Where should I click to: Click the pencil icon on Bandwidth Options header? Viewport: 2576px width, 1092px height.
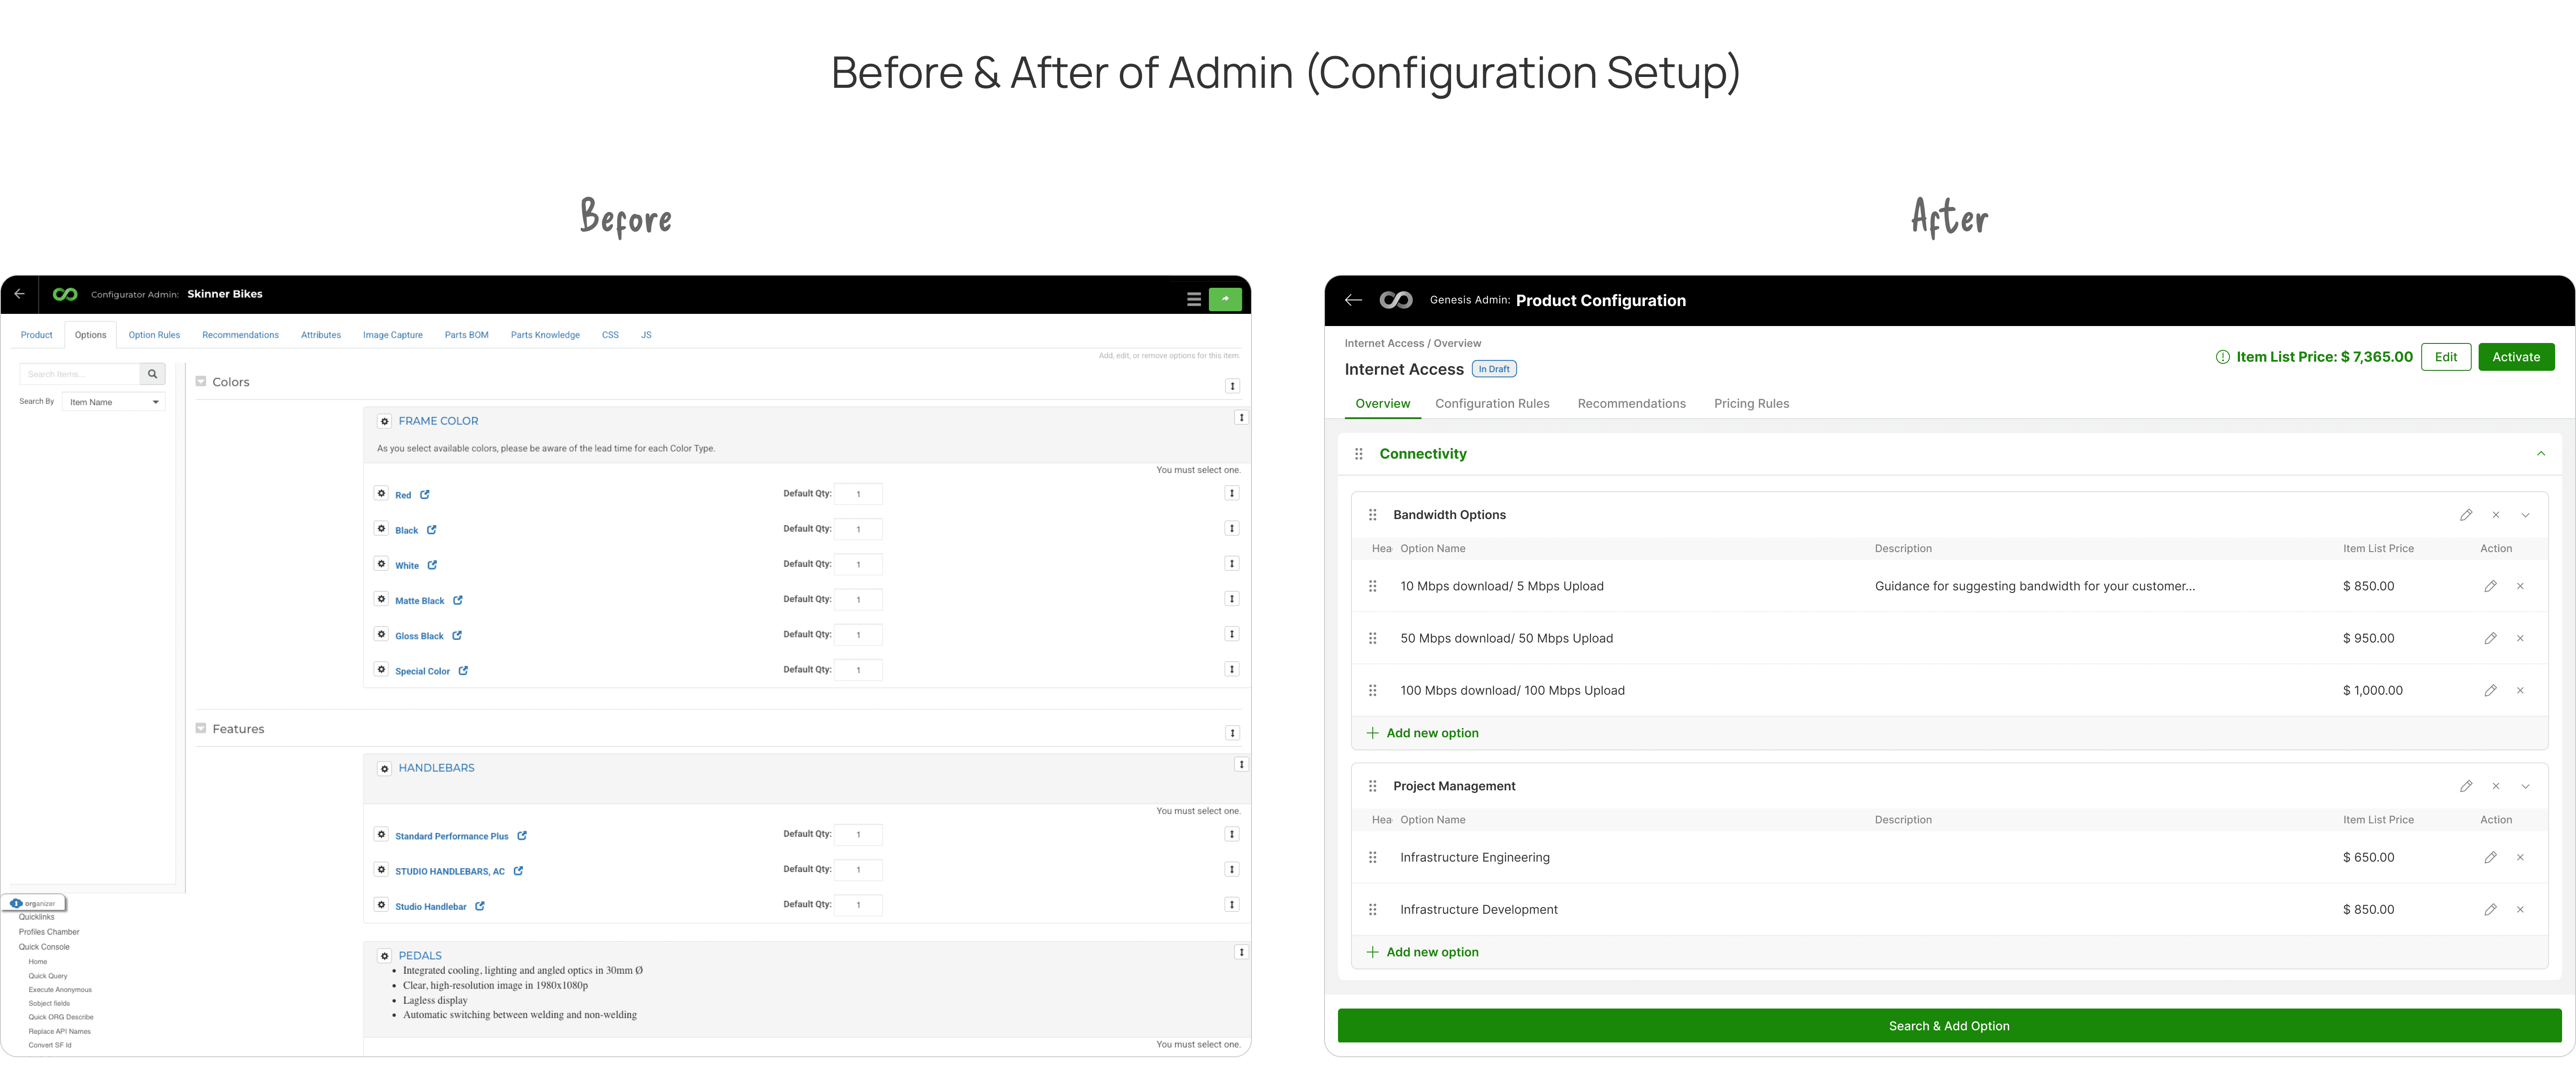2466,515
